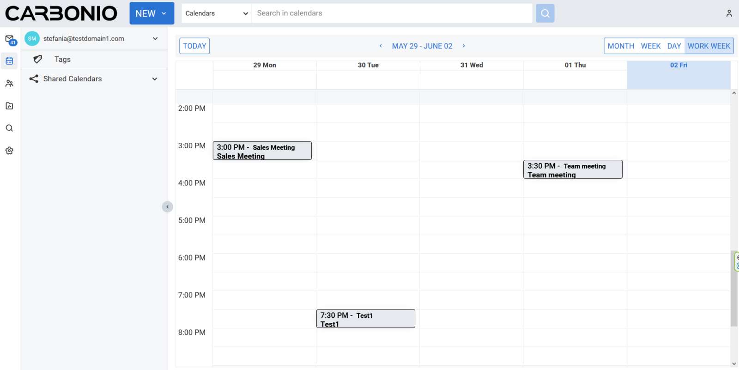Viewport: 739px width, 370px height.
Task: Click the Search in calendars field
Action: pyautogui.click(x=393, y=13)
